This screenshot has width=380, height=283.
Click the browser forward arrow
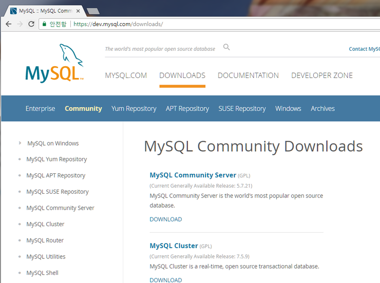[x=20, y=24]
